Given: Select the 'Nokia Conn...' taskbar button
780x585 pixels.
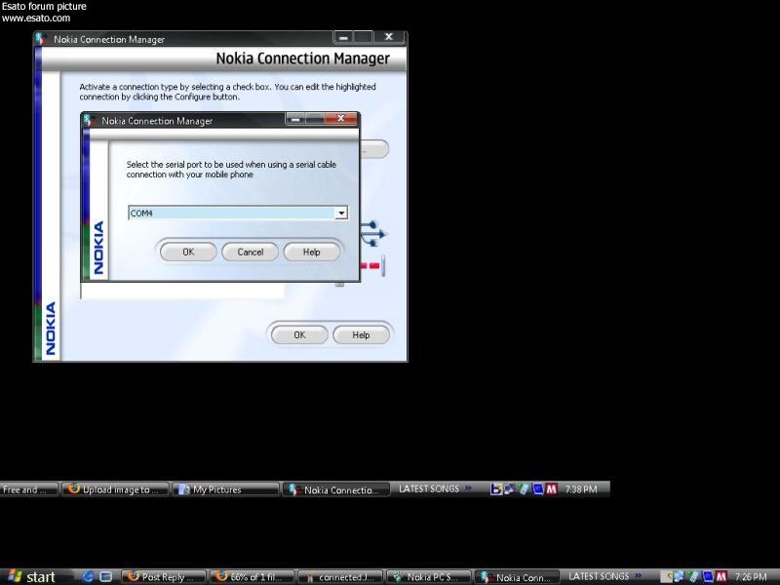Looking at the screenshot, I should [x=518, y=577].
